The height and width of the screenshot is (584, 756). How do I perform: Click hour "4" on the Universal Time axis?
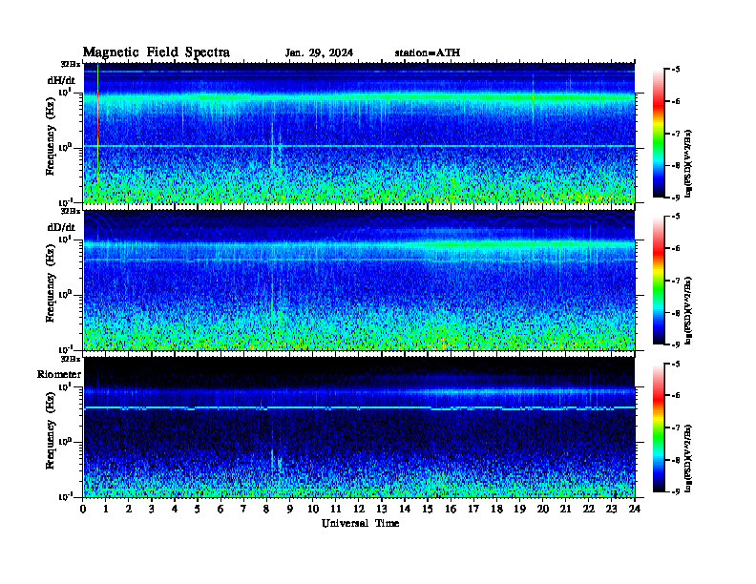(x=175, y=510)
